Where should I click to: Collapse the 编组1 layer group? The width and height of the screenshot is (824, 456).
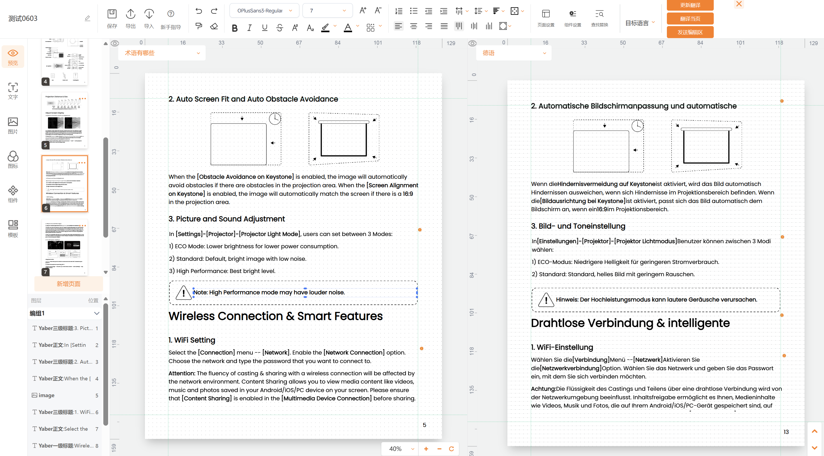coord(97,313)
